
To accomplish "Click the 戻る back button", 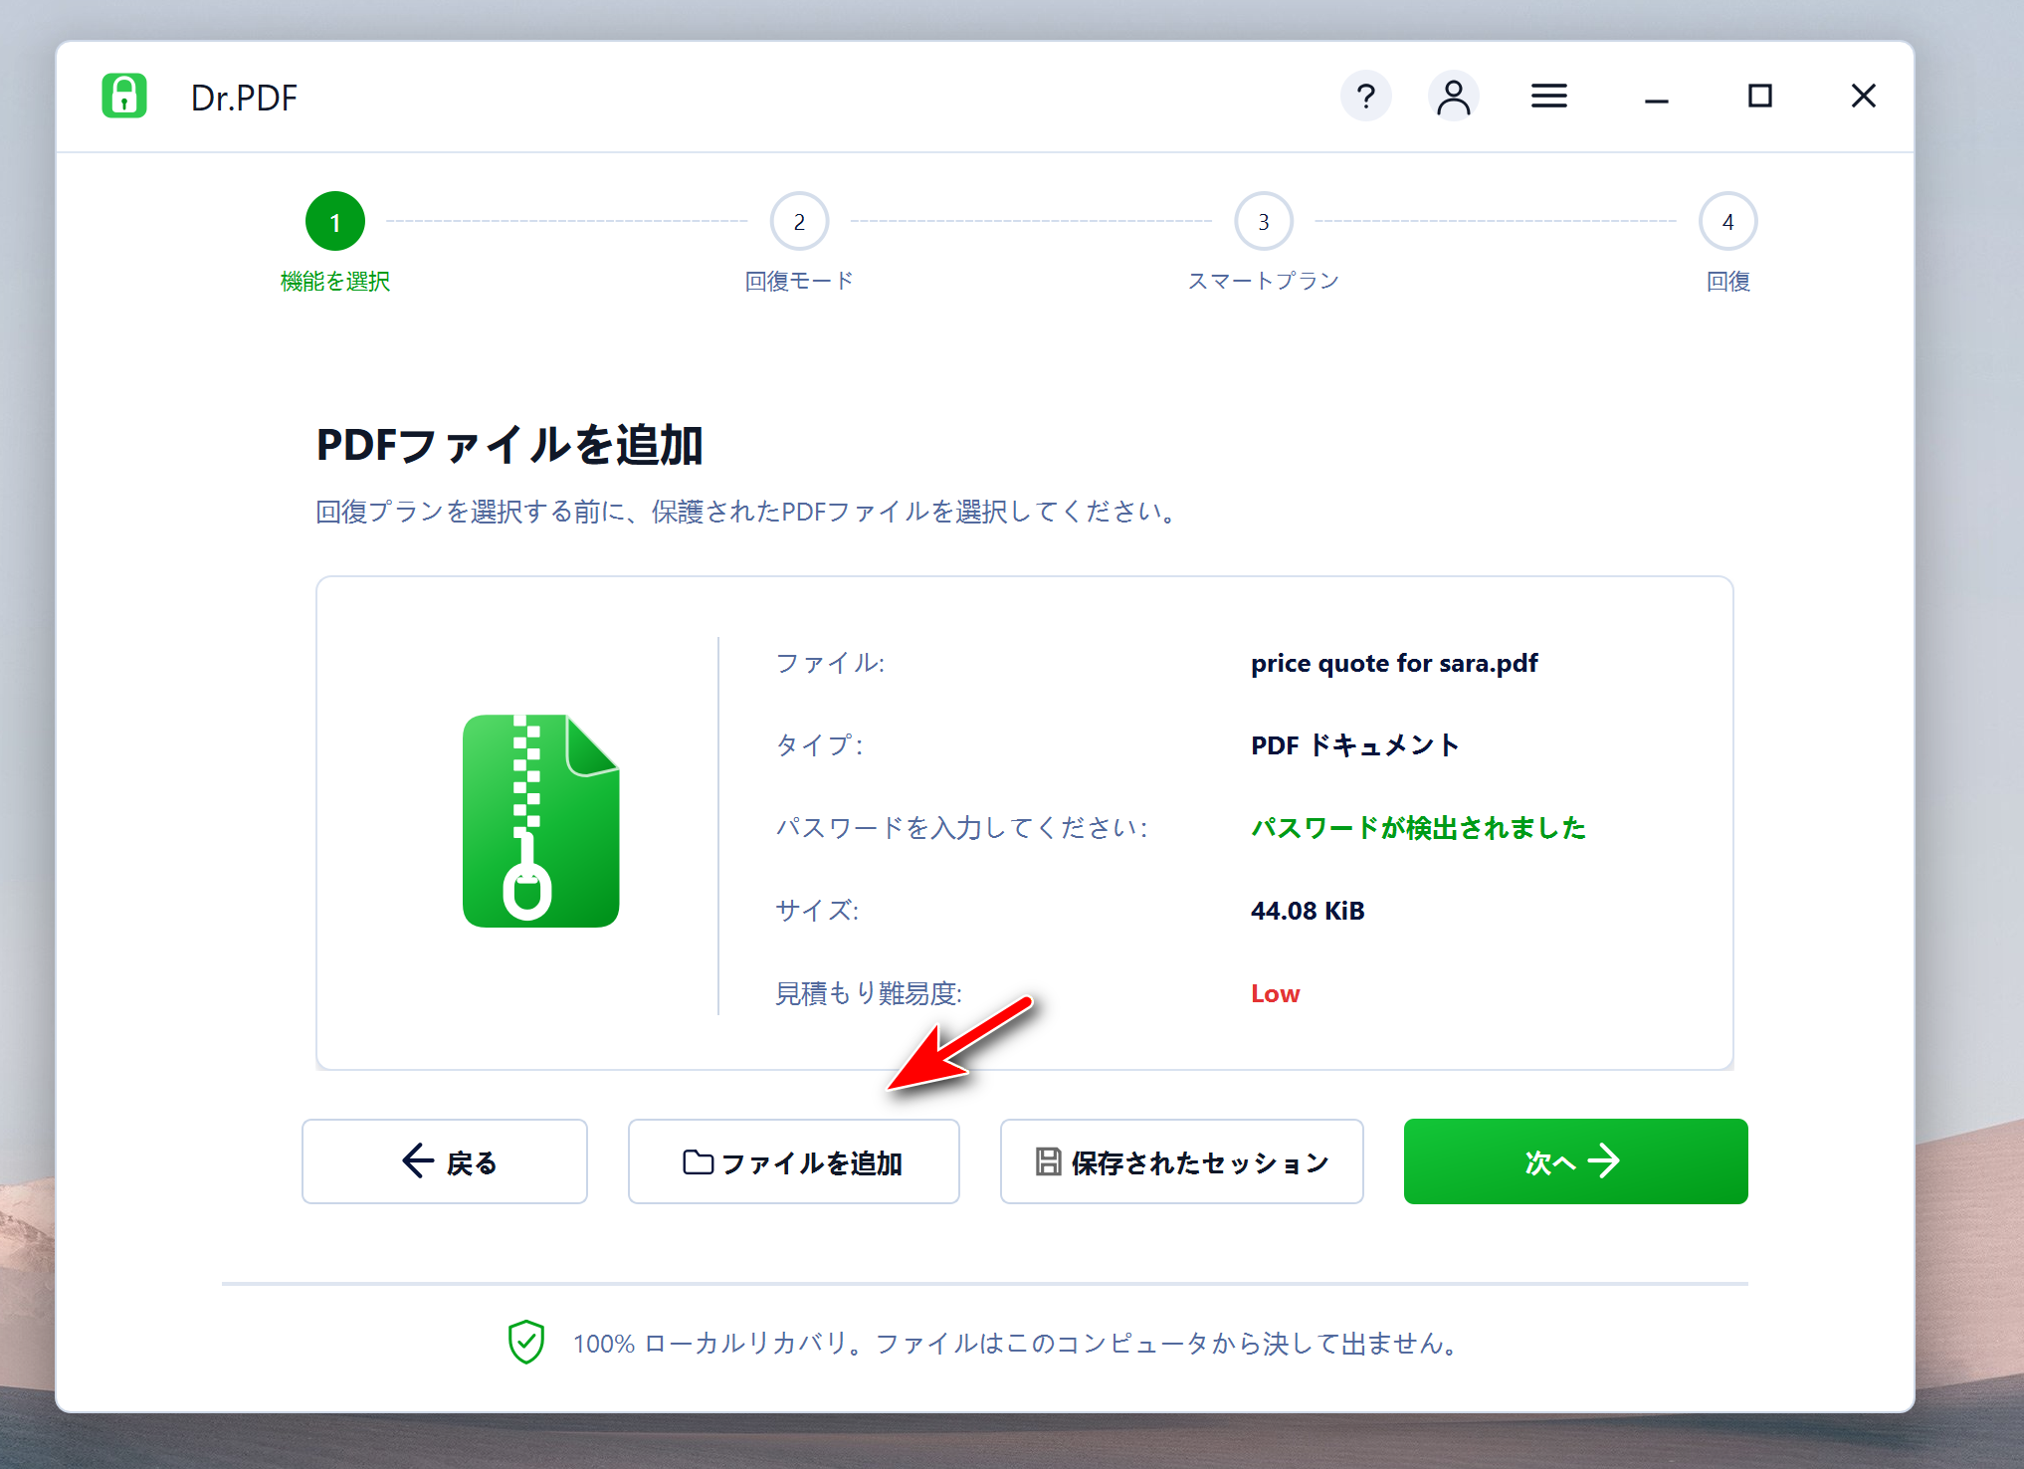I will click(445, 1161).
